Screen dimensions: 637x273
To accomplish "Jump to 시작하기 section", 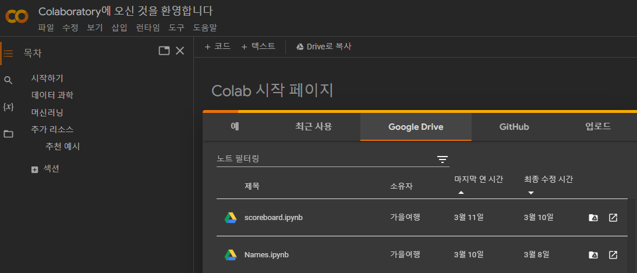I will tap(47, 79).
